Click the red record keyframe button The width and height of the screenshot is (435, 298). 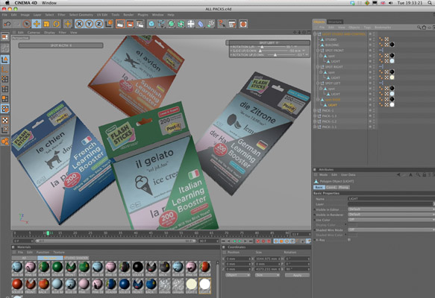pyautogui.click(x=258, y=241)
